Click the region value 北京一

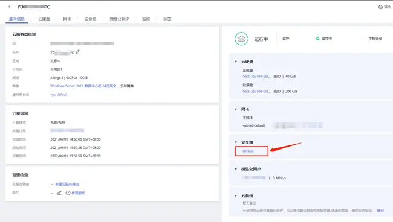point(55,61)
